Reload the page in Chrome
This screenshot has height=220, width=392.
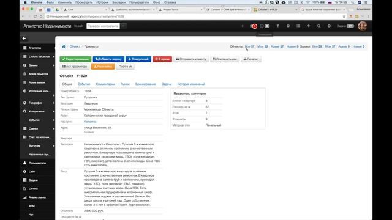pyautogui.click(x=35, y=16)
